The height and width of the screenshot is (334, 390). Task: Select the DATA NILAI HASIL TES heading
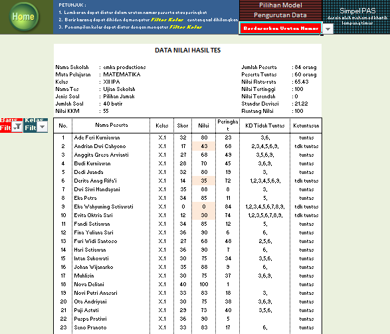point(188,50)
